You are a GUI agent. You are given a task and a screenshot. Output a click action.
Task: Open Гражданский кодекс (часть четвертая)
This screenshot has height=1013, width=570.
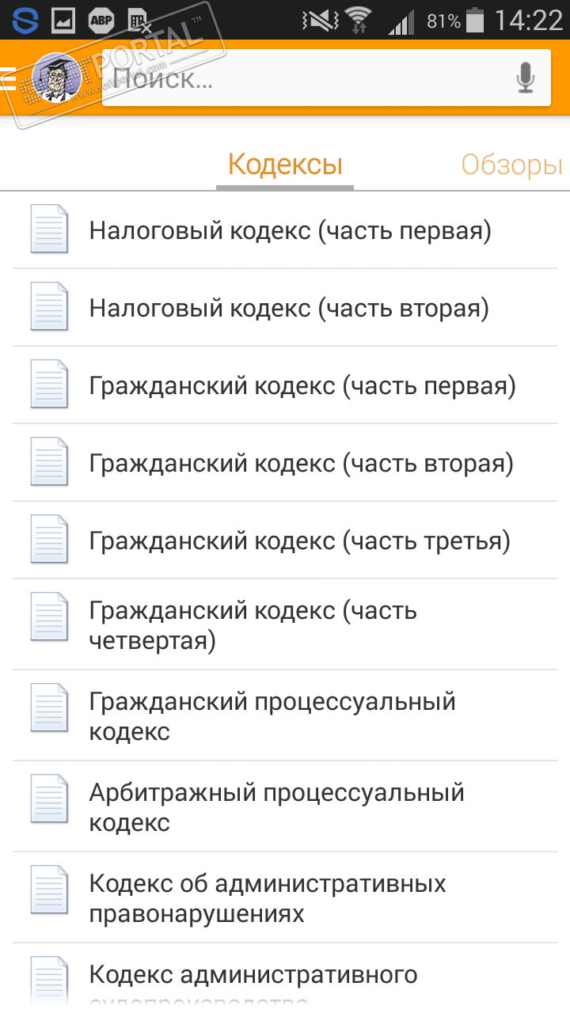click(253, 625)
